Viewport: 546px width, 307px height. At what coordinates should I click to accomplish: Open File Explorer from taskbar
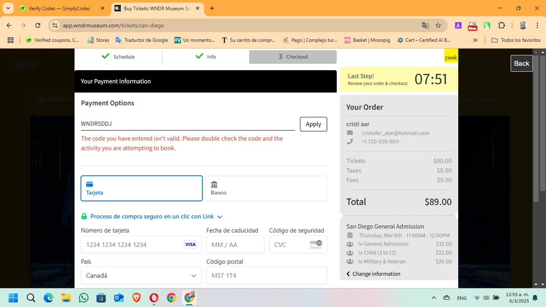[x=66, y=298]
